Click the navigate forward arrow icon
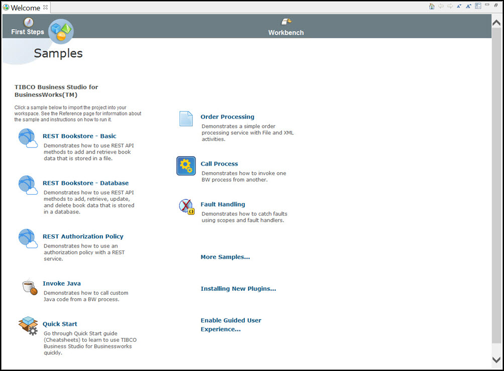504x371 pixels. 450,6
